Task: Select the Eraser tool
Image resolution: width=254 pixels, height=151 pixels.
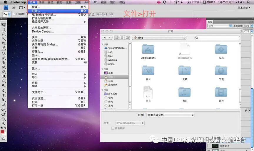Action: tap(4, 72)
